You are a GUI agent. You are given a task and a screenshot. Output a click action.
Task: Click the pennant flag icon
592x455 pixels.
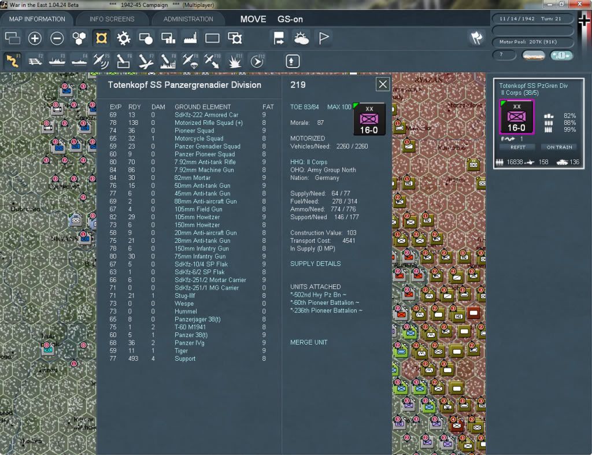pos(324,38)
